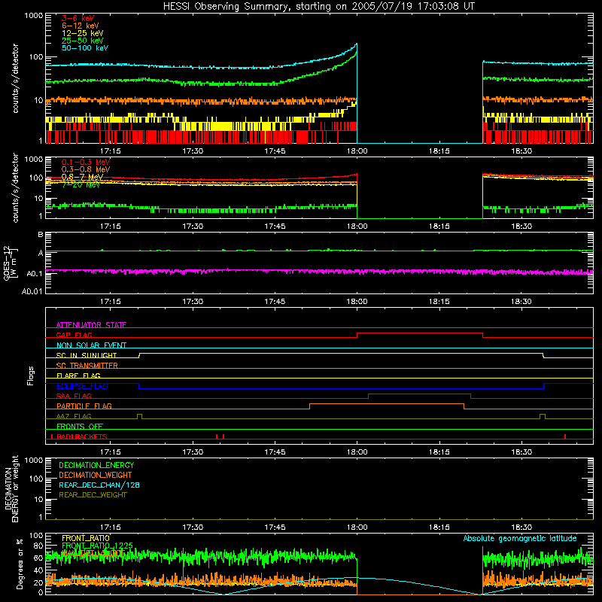This screenshot has width=602, height=602.
Task: Click the raised segment of the SC_IN_SUNLIGHT line
Action: [x=341, y=353]
